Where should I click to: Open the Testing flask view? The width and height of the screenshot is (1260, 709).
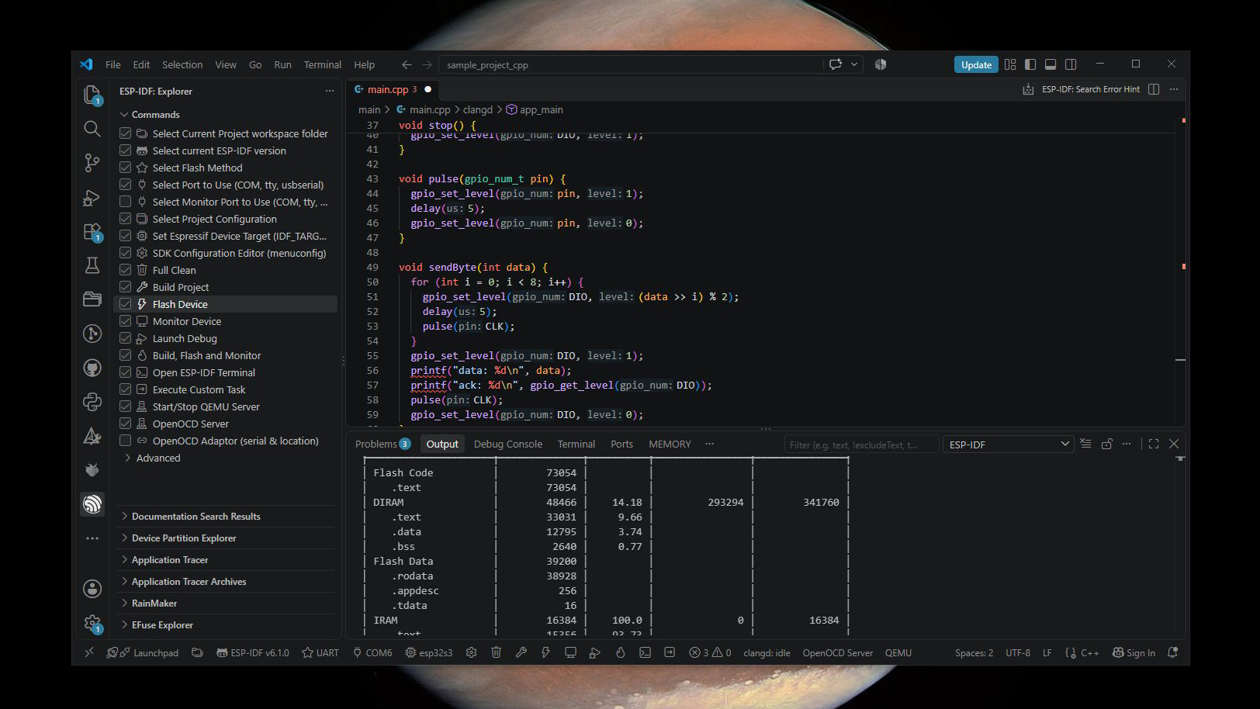click(92, 265)
